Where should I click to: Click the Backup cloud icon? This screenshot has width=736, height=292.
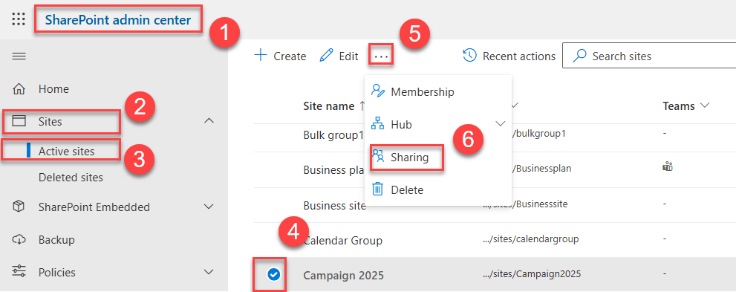[x=19, y=240]
